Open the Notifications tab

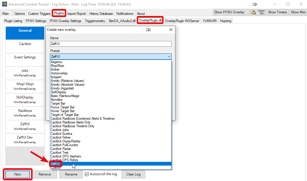coord(125,14)
